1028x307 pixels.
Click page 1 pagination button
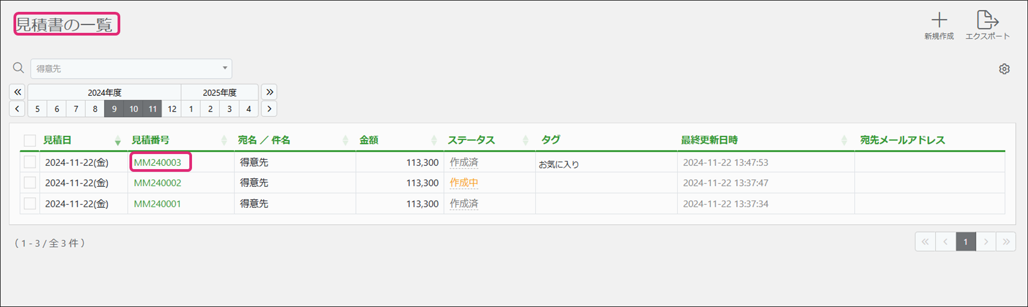click(965, 242)
